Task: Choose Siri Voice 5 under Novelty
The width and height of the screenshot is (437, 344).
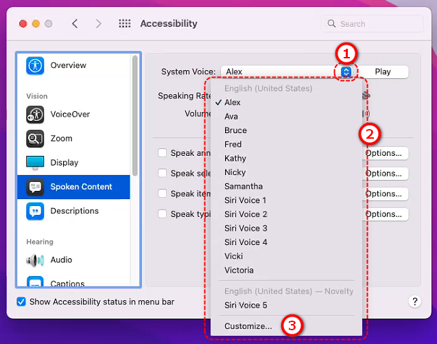Action: pos(286,306)
